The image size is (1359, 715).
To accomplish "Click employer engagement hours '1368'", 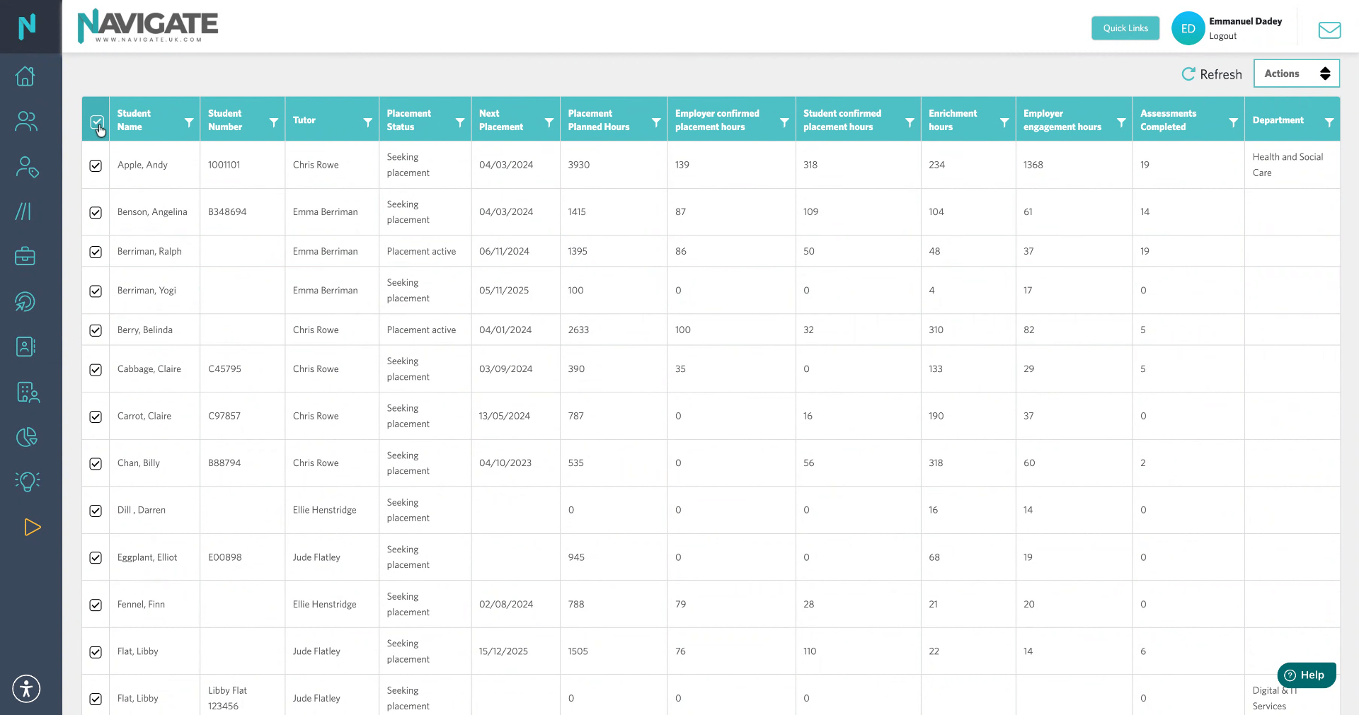I will tap(1033, 165).
